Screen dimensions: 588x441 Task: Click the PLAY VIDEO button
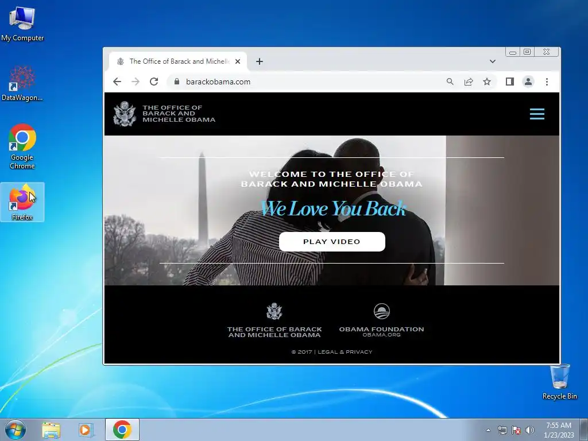[332, 242]
